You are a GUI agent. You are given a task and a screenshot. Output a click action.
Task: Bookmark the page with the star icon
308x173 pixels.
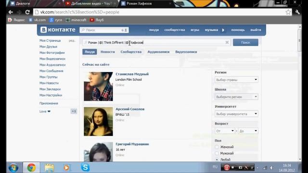288,12
